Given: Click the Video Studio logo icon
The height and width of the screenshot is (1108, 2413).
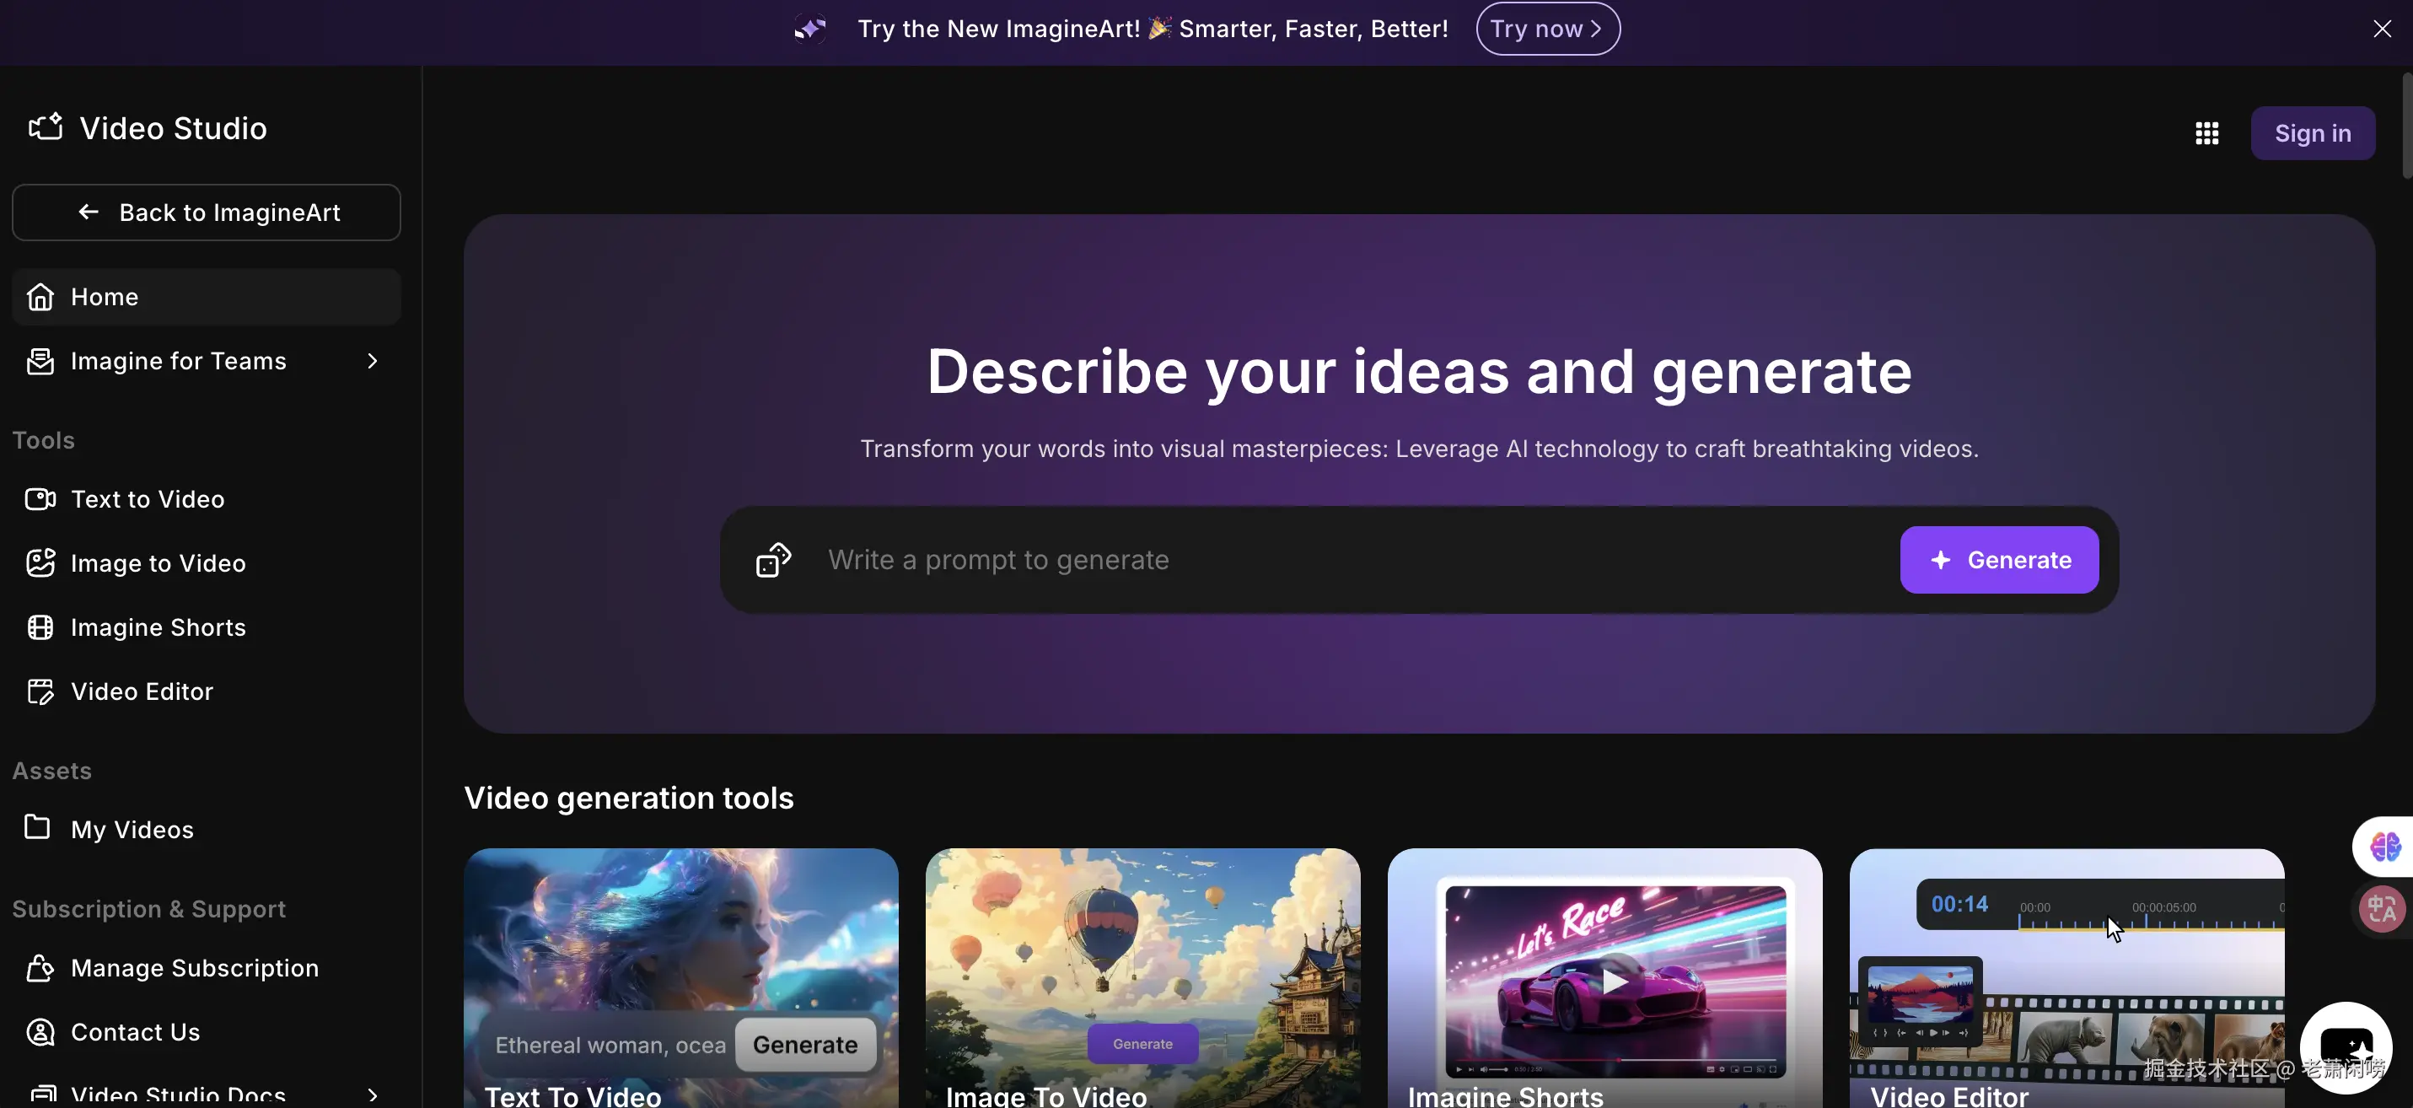Looking at the screenshot, I should [x=45, y=127].
